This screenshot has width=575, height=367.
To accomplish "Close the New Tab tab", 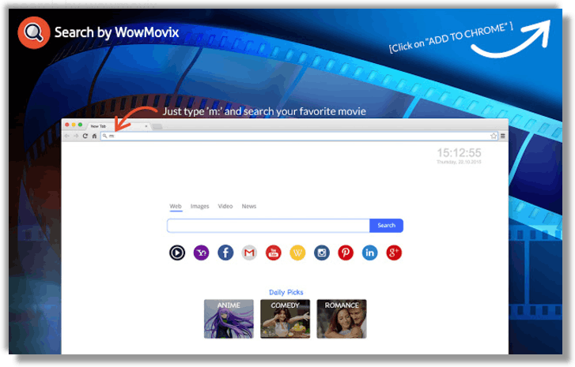I will (146, 126).
